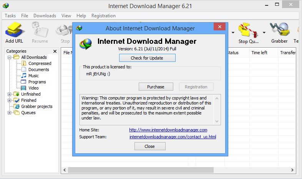This screenshot has height=179, width=302.
Task: Click the IDM logo in About dialog
Action: point(86,44)
